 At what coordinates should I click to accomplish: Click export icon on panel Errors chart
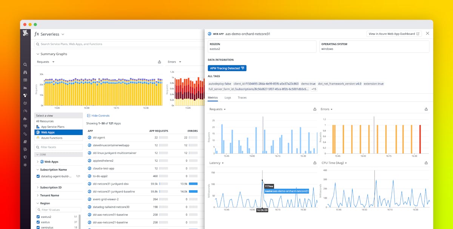(x=426, y=109)
